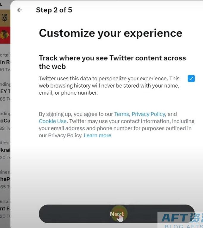
Task: Open the Privacy Policy link
Action: click(148, 114)
